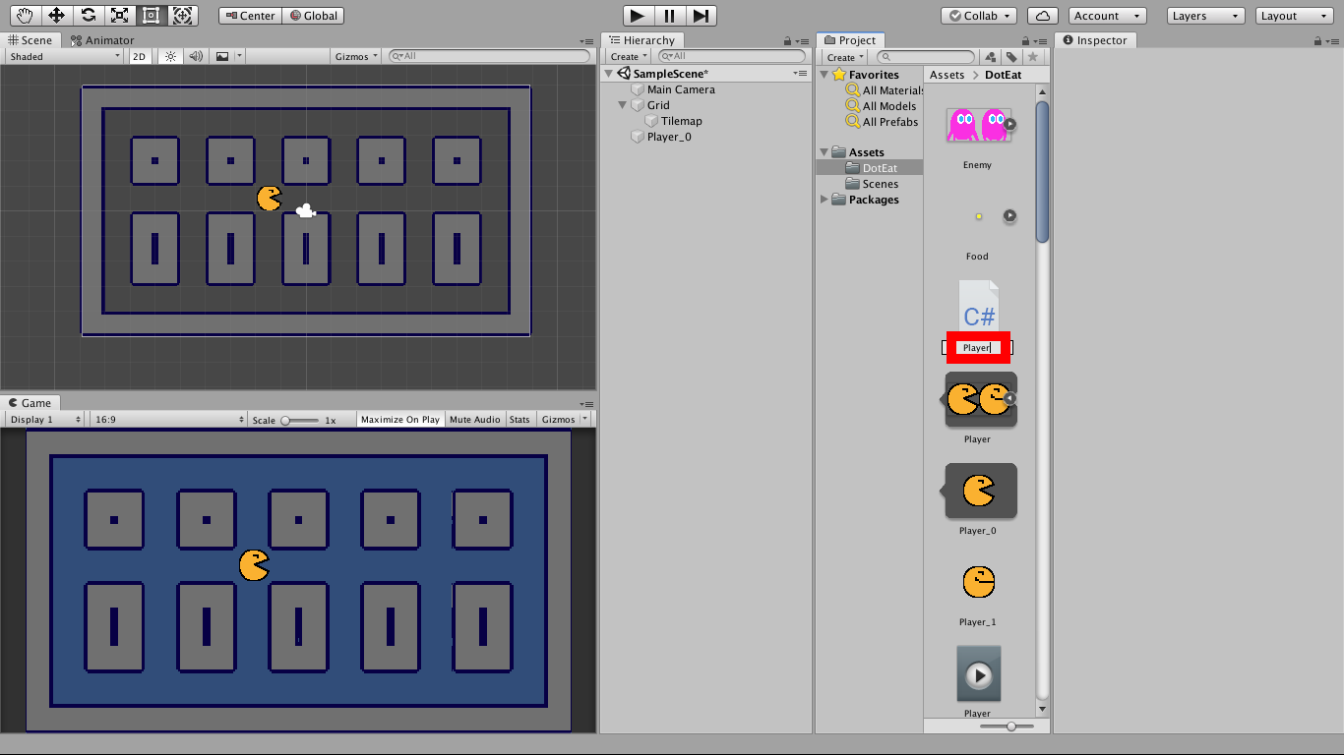This screenshot has width=1344, height=755.
Task: Toggle scene effects image icon
Action: pos(222,56)
